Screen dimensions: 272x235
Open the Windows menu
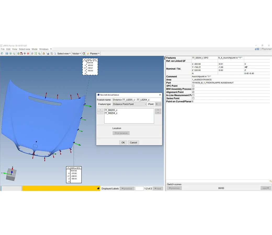click(44, 49)
